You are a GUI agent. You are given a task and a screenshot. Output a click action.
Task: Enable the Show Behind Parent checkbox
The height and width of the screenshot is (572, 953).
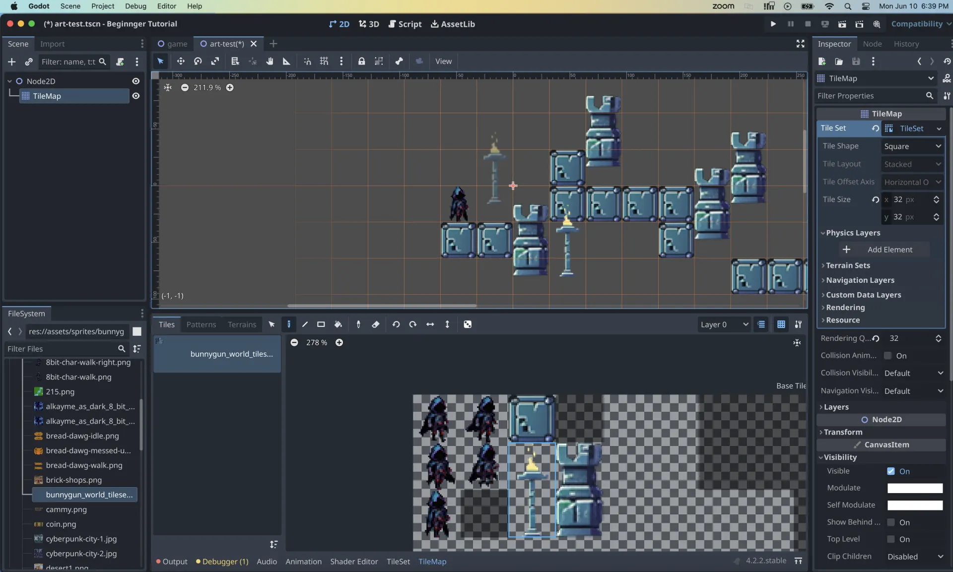point(891,522)
